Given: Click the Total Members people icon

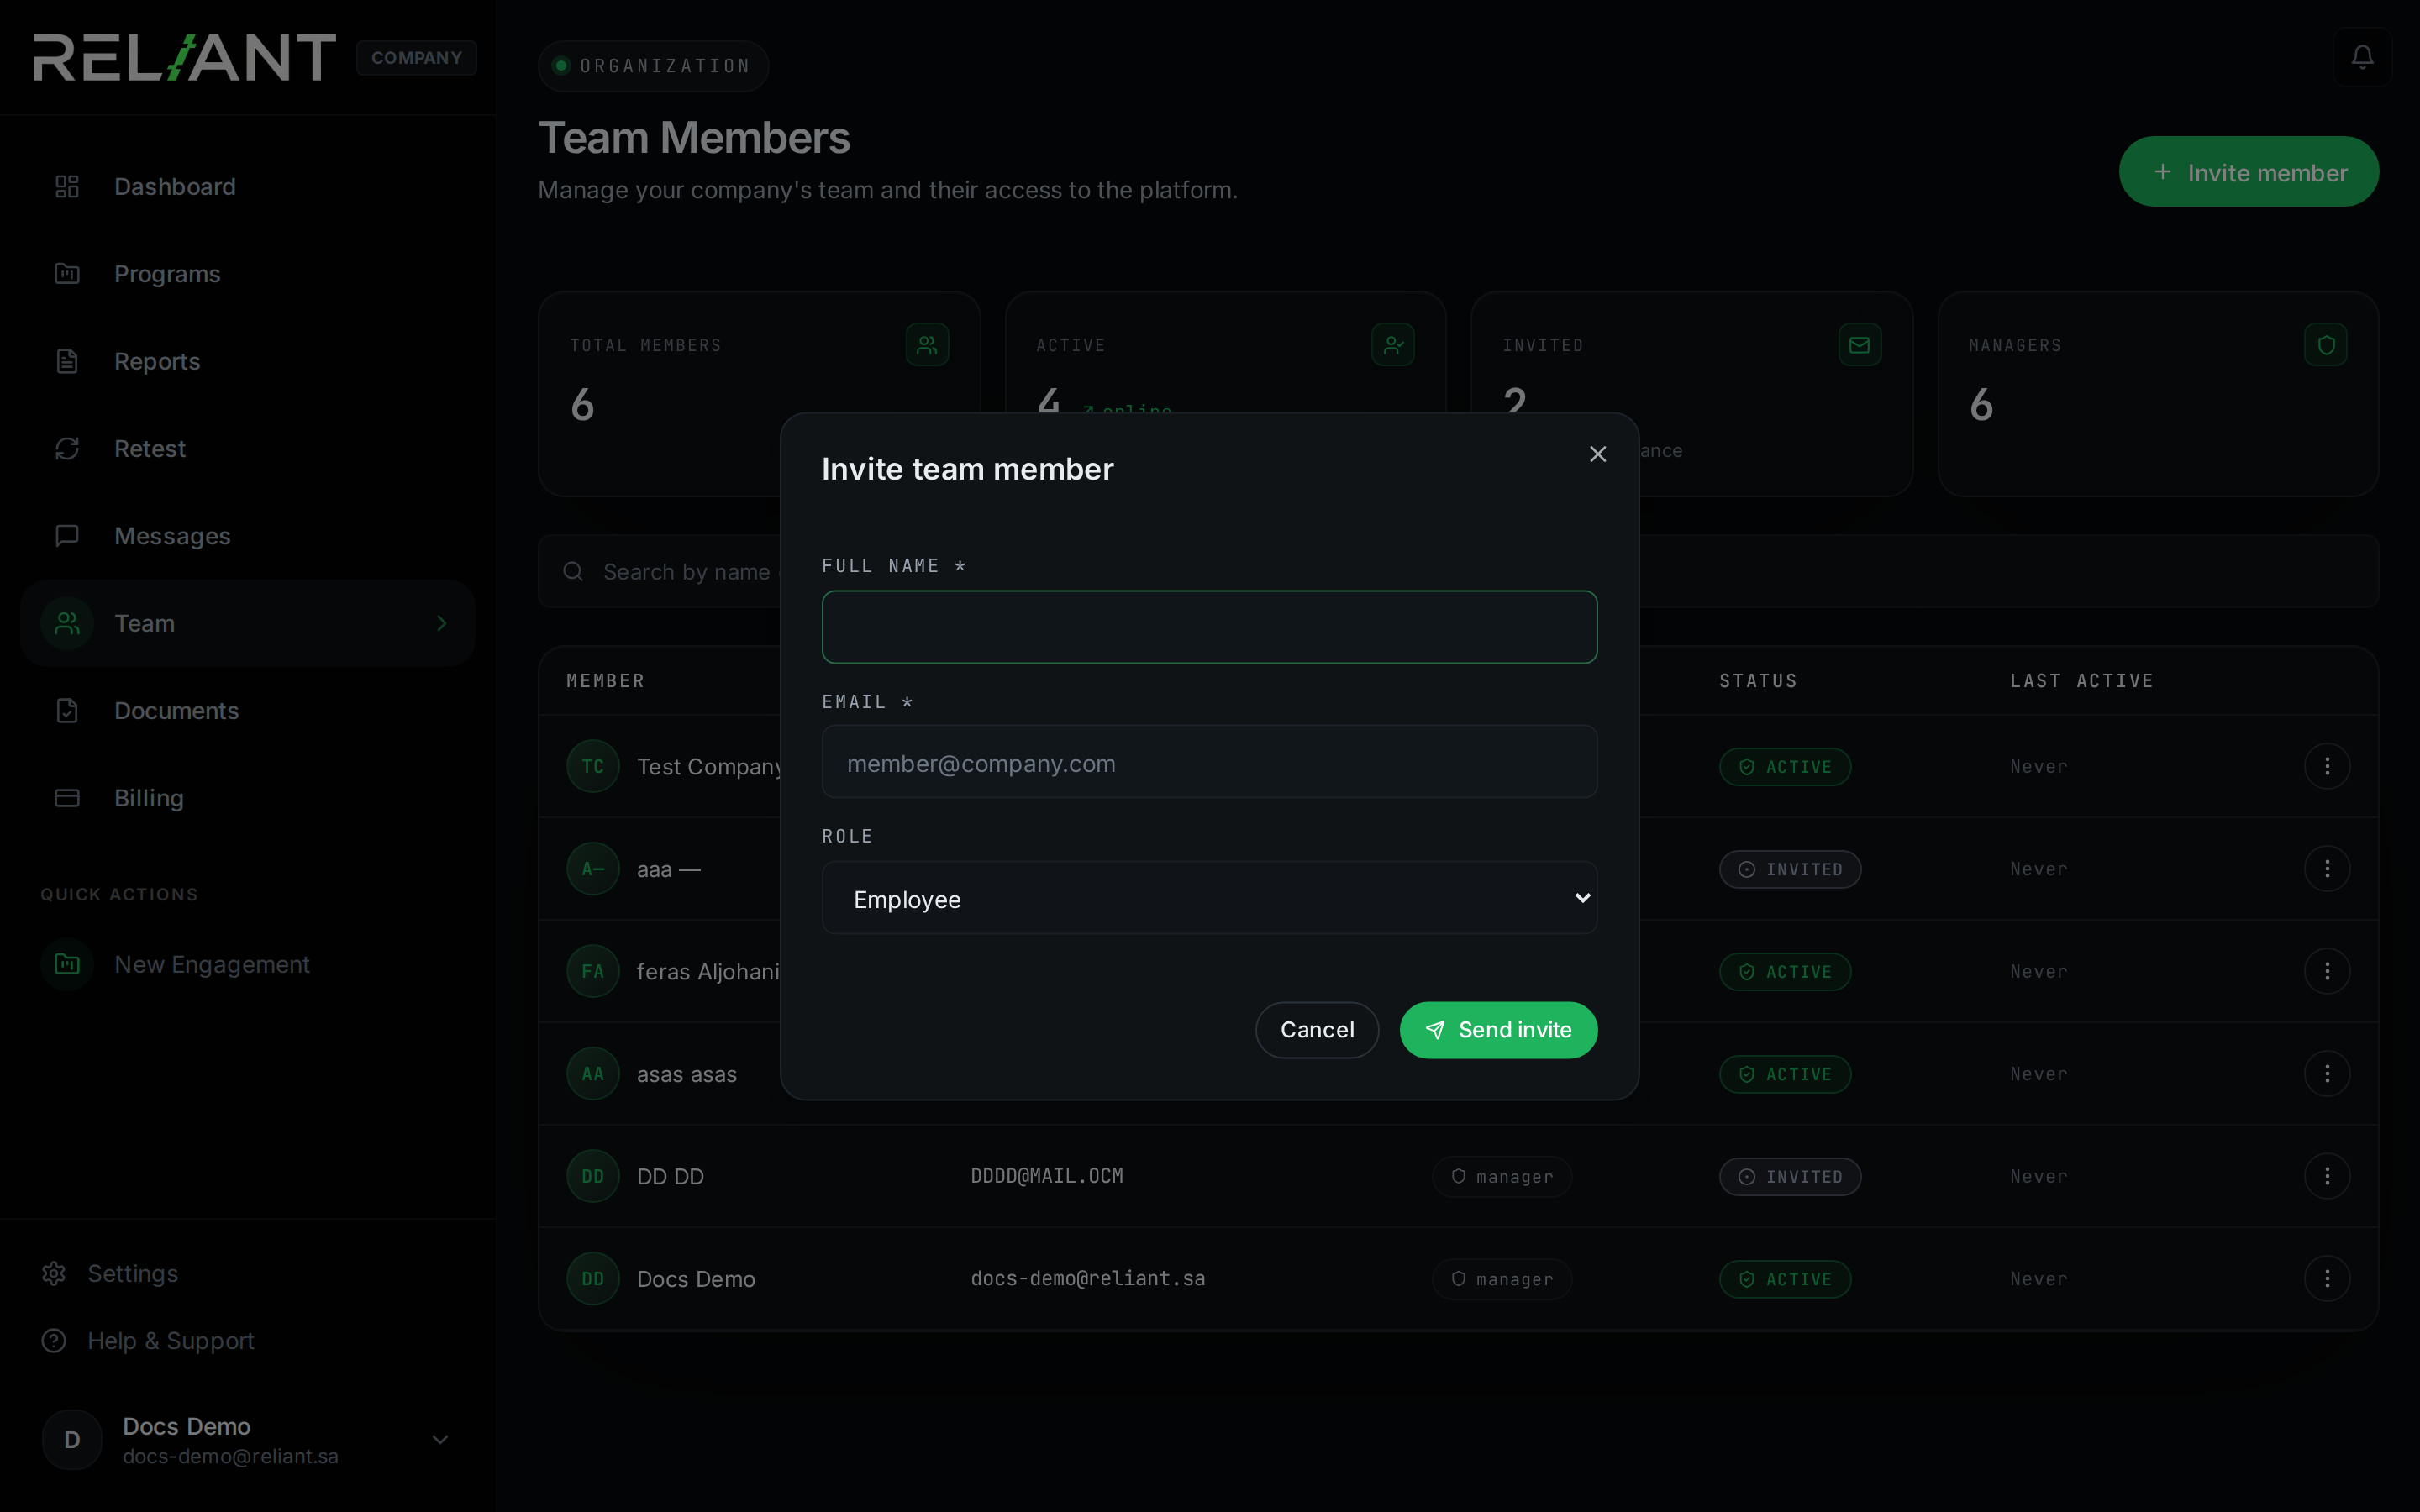Looking at the screenshot, I should tap(927, 345).
